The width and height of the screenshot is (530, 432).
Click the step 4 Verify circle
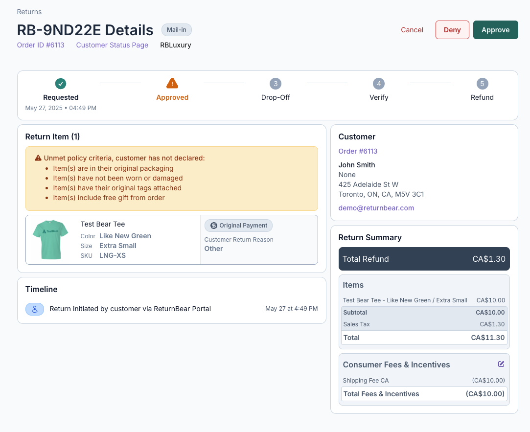379,84
